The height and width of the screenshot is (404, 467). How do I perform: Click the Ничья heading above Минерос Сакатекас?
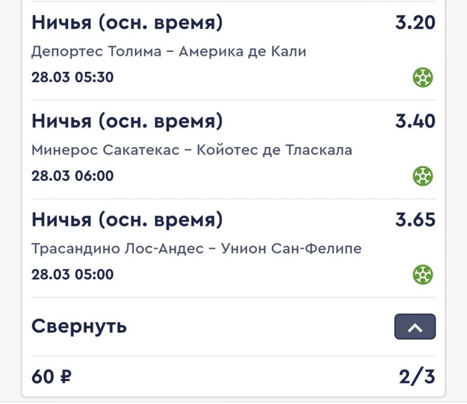pyautogui.click(x=127, y=121)
